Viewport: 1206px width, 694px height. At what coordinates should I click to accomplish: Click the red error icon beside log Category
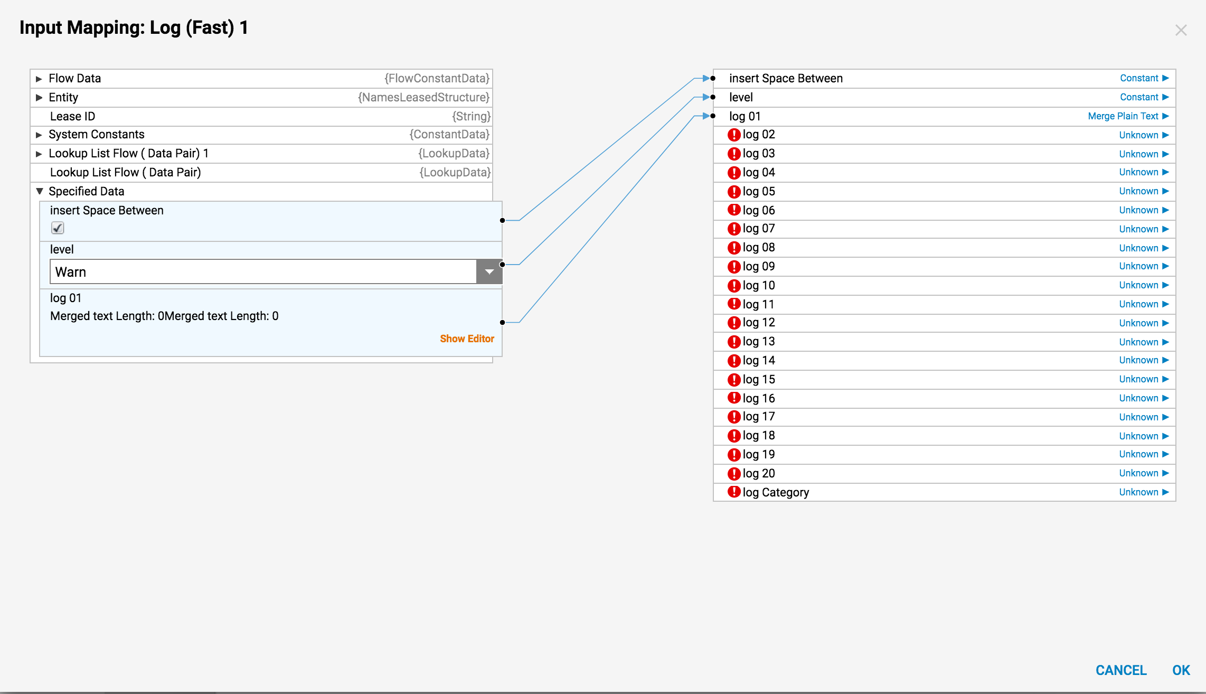[734, 492]
